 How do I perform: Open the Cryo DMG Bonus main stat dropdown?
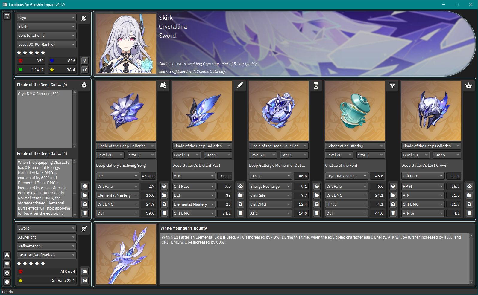pos(347,176)
